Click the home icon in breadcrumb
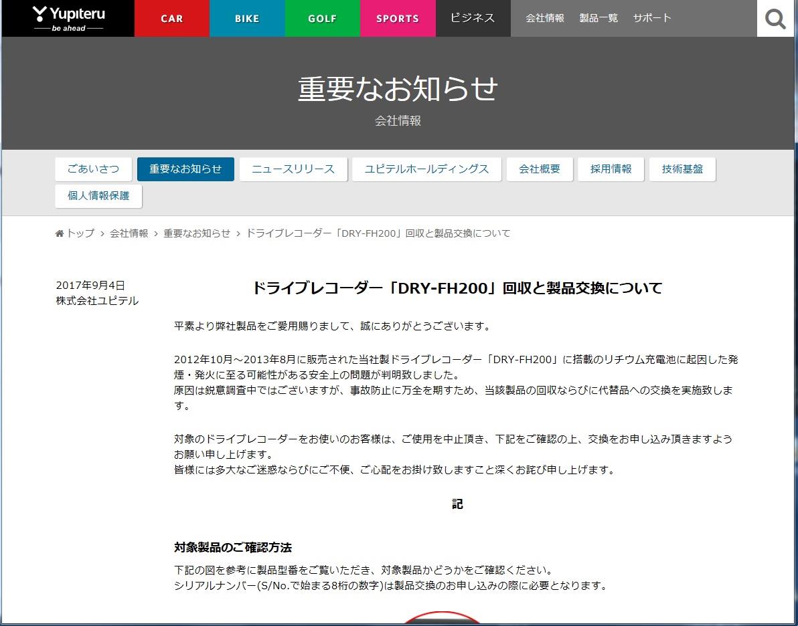798x626 pixels. (60, 233)
